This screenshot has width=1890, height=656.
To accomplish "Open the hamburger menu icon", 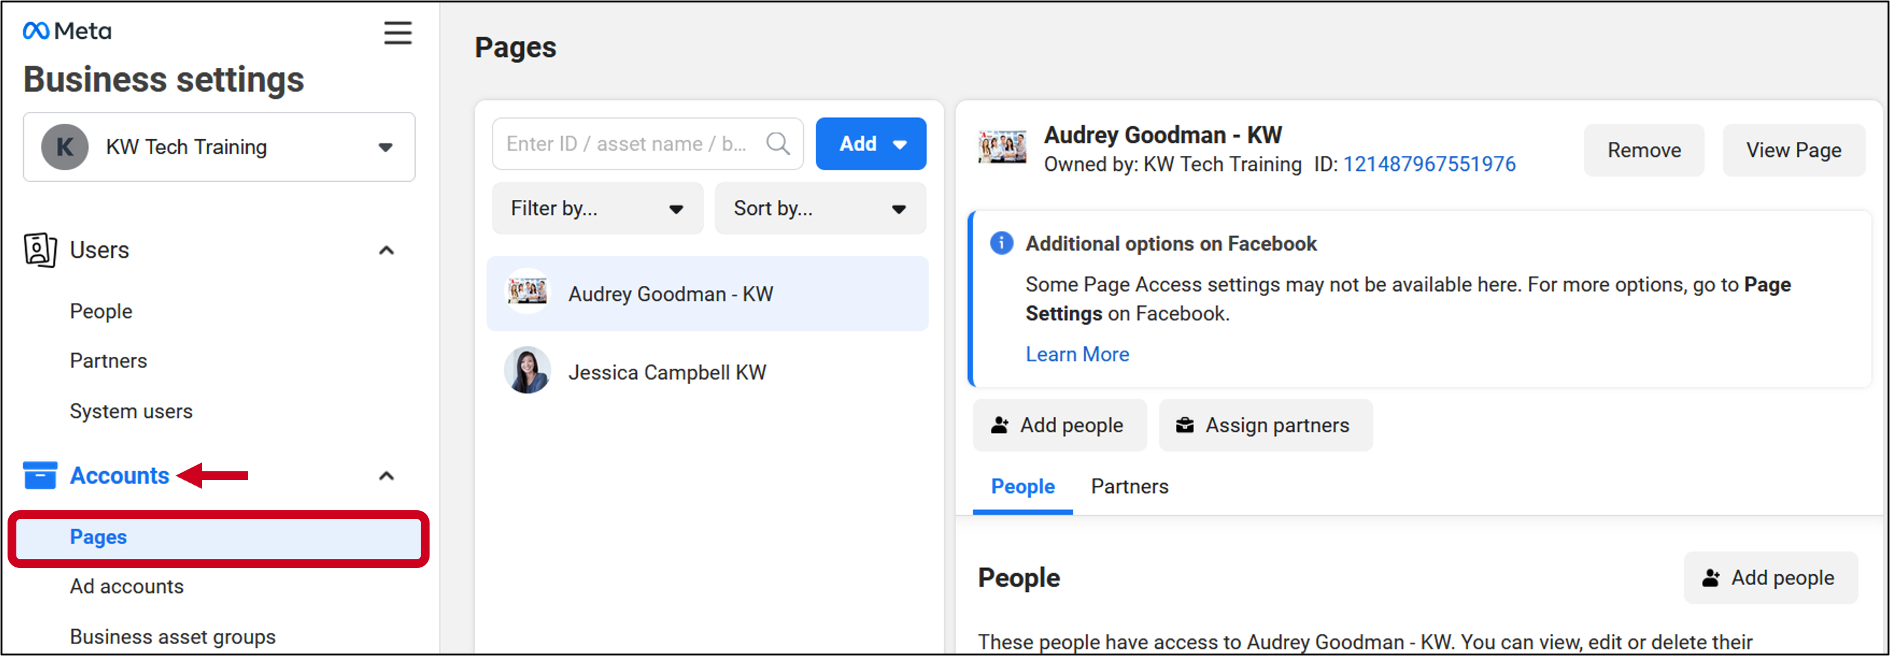I will click(397, 33).
